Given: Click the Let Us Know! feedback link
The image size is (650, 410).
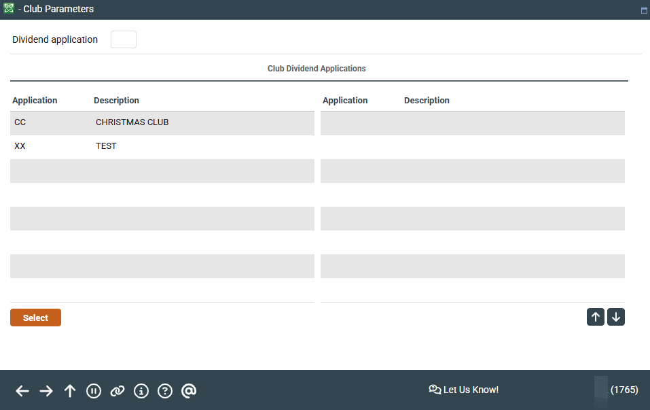Looking at the screenshot, I should click(464, 390).
